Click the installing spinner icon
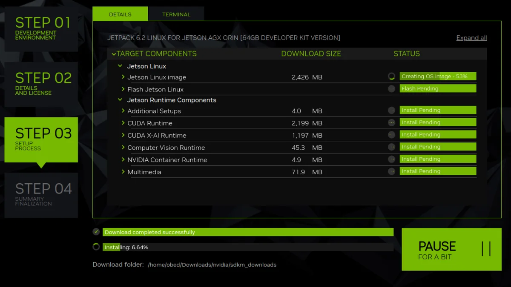Viewport: 511px width, 287px height. click(x=96, y=247)
